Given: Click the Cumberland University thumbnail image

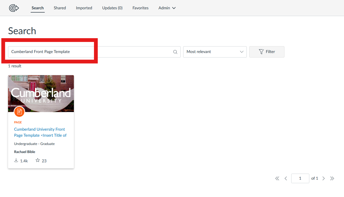Looking at the screenshot, I should [41, 93].
